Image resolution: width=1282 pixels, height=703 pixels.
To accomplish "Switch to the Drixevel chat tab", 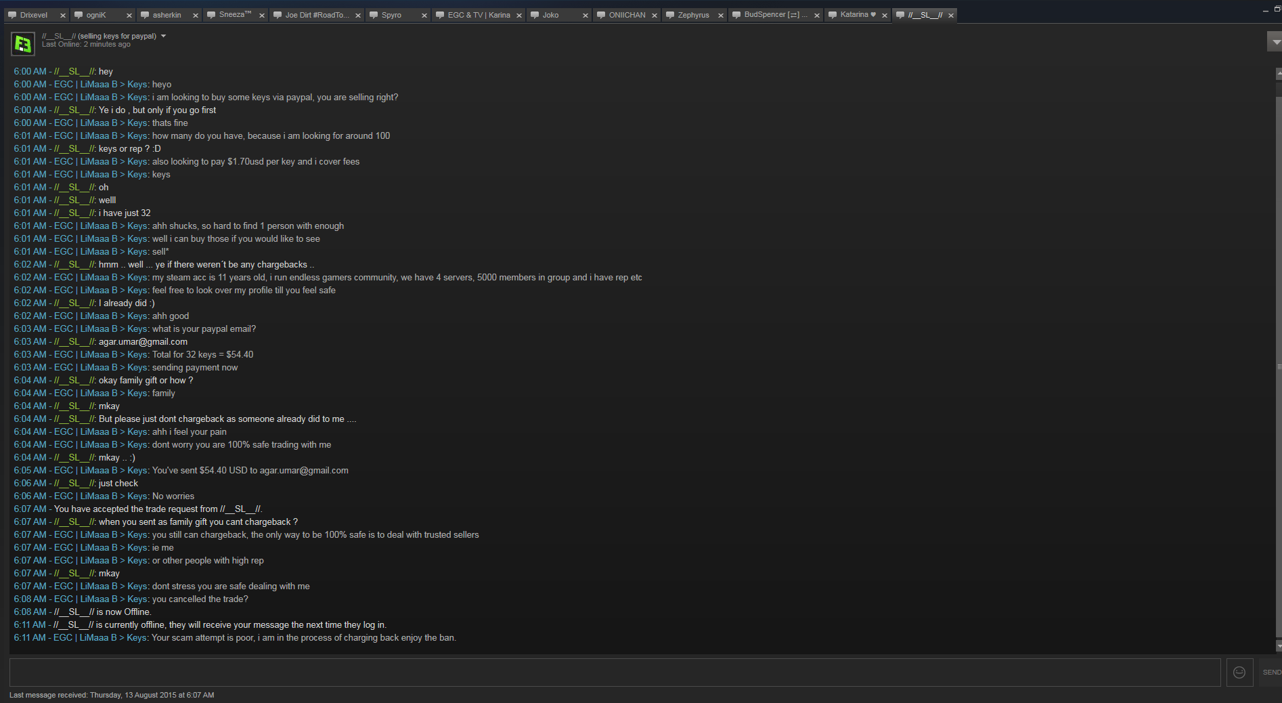I will 33,15.
